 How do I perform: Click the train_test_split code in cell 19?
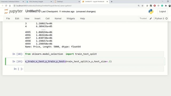coord(88,62)
